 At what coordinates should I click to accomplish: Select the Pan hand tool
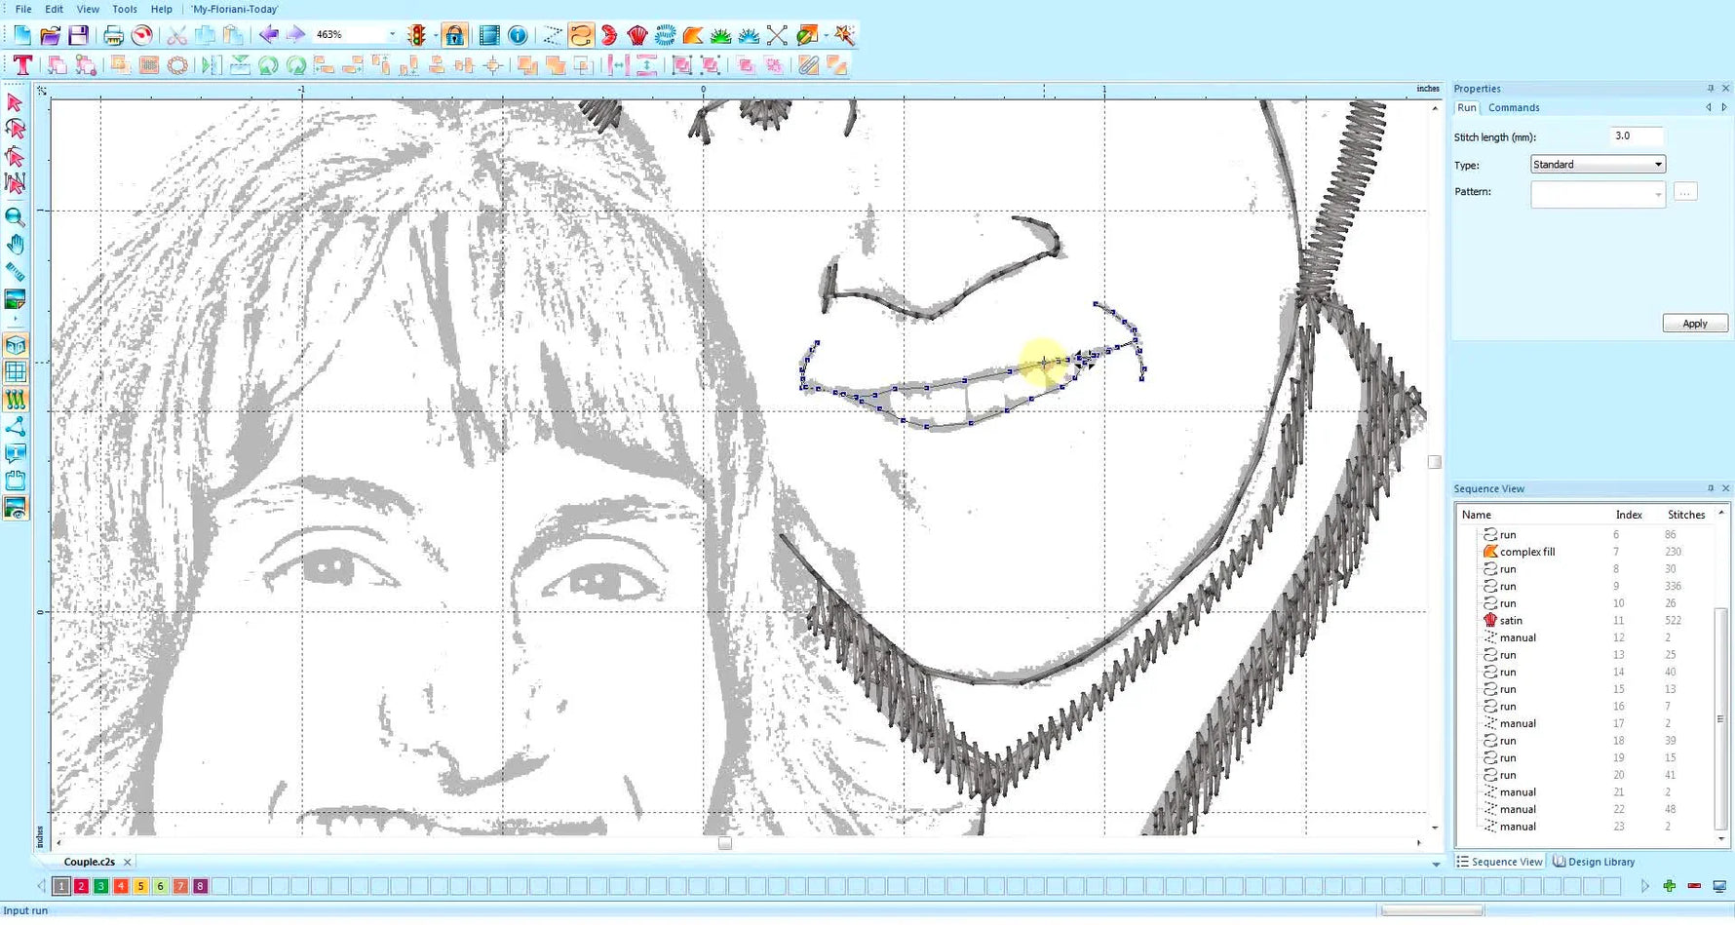(x=15, y=245)
